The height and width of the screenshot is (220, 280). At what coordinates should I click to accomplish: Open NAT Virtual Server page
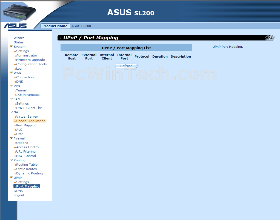(27, 117)
